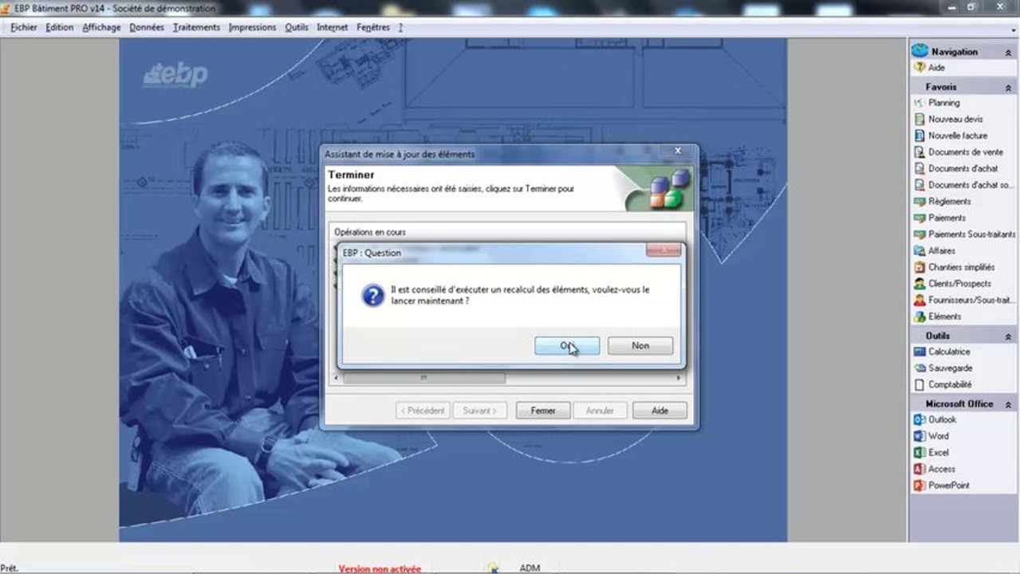Open the Edition menu
The height and width of the screenshot is (574, 1020).
click(59, 27)
